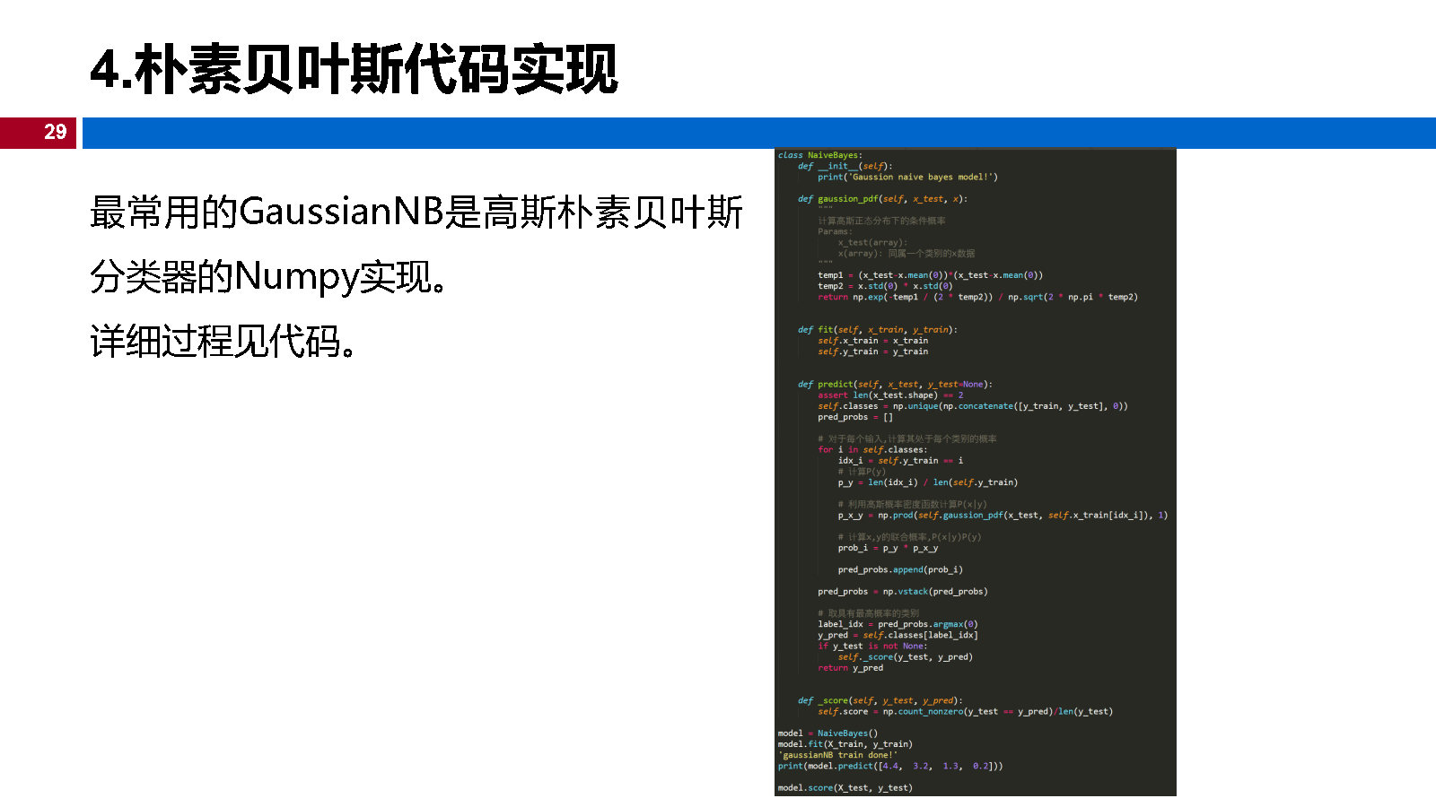
Task: Click the docstring line 'x_test(array):'
Action: click(872, 242)
